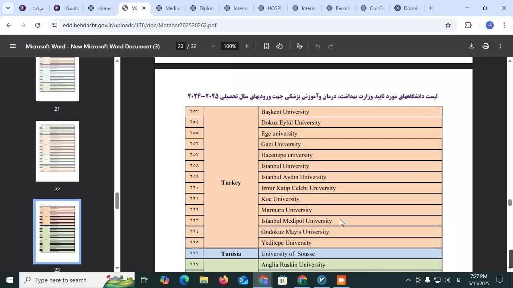513x288 pixels.
Task: Reload the current page
Action: pos(38,25)
